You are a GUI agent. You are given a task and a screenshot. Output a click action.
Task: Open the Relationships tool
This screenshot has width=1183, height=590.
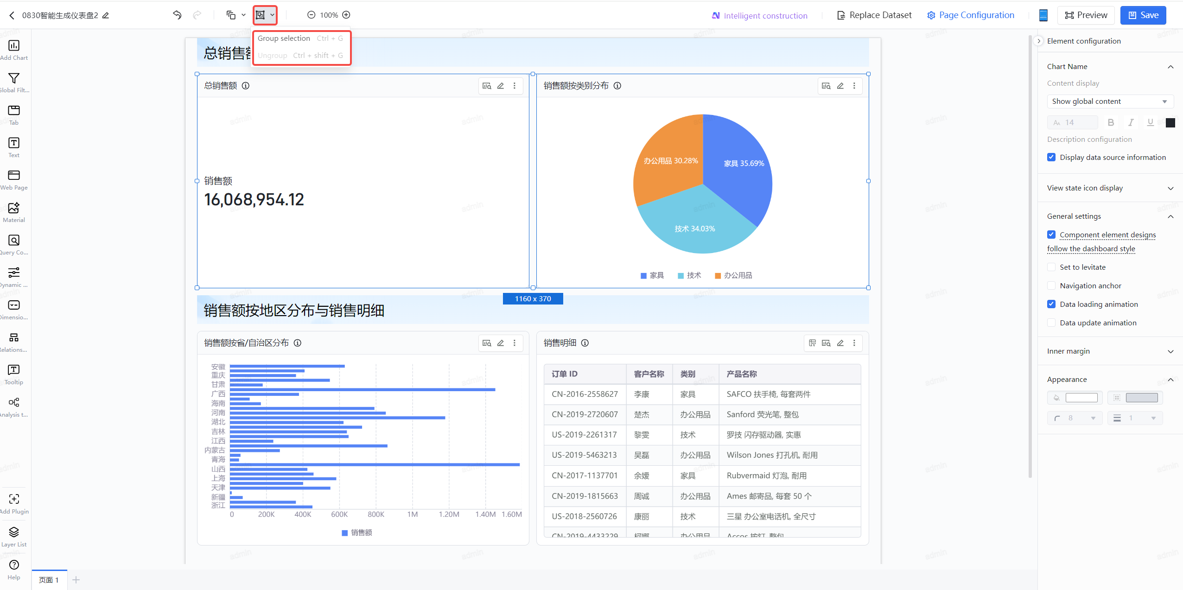tap(14, 342)
